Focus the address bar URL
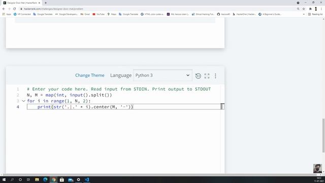This screenshot has width=325, height=183. 53,9
